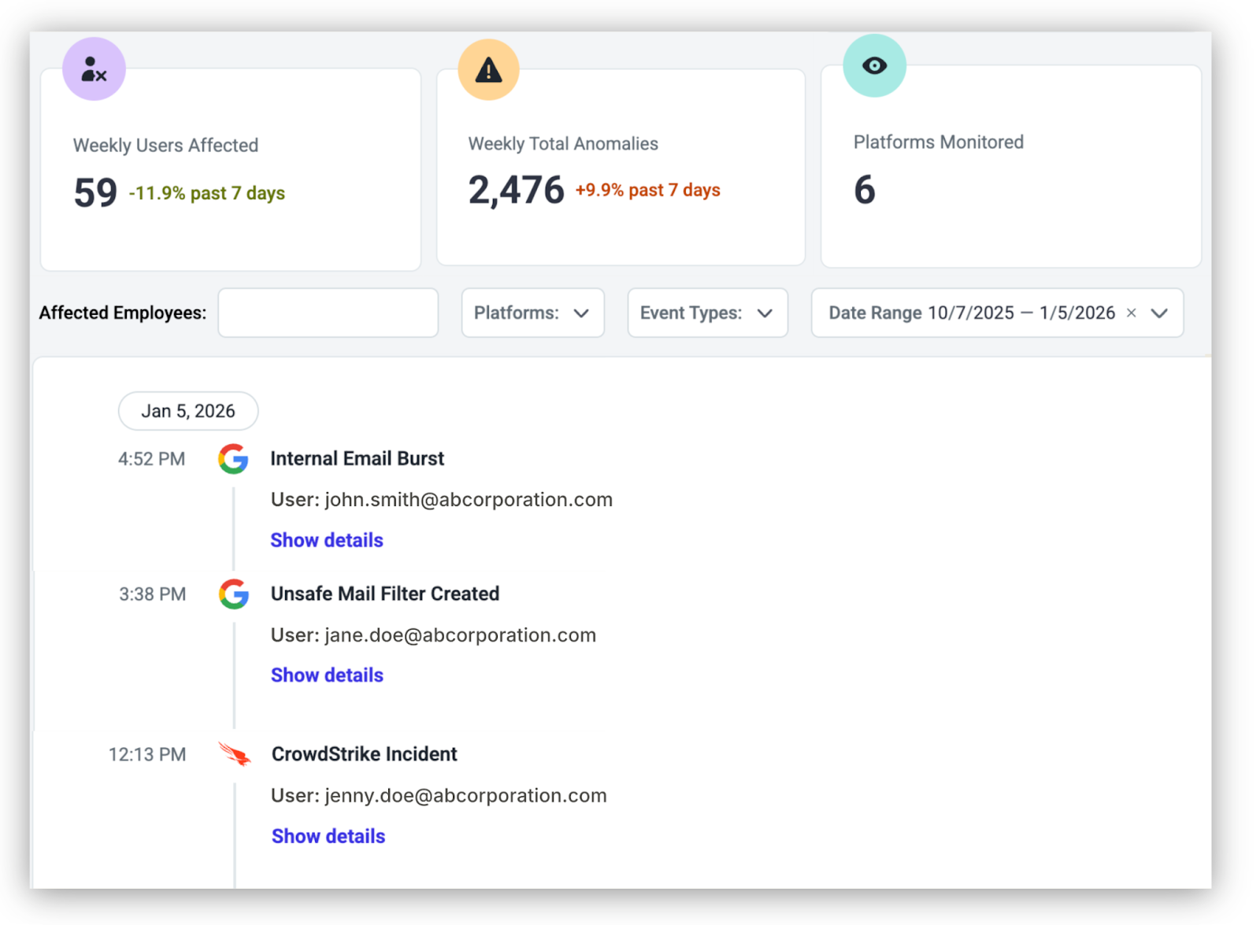Image resolution: width=1260 pixels, height=925 pixels.
Task: Click the Weekly Users Affected value 59
Action: click(95, 193)
